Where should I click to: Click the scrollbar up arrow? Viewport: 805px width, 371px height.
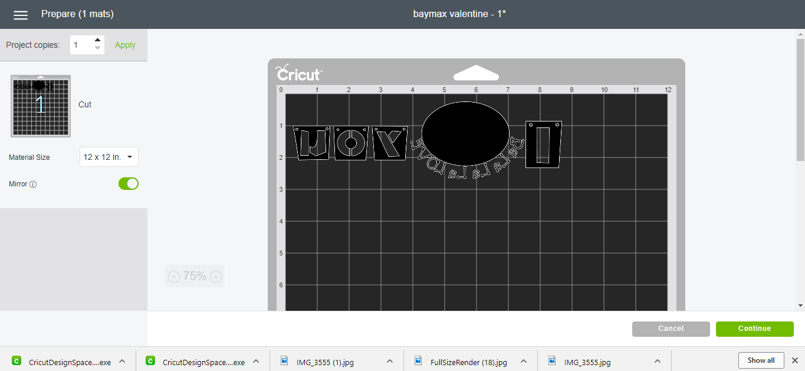[x=800, y=34]
